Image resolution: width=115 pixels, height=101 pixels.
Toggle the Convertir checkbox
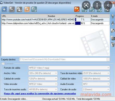point(3,64)
